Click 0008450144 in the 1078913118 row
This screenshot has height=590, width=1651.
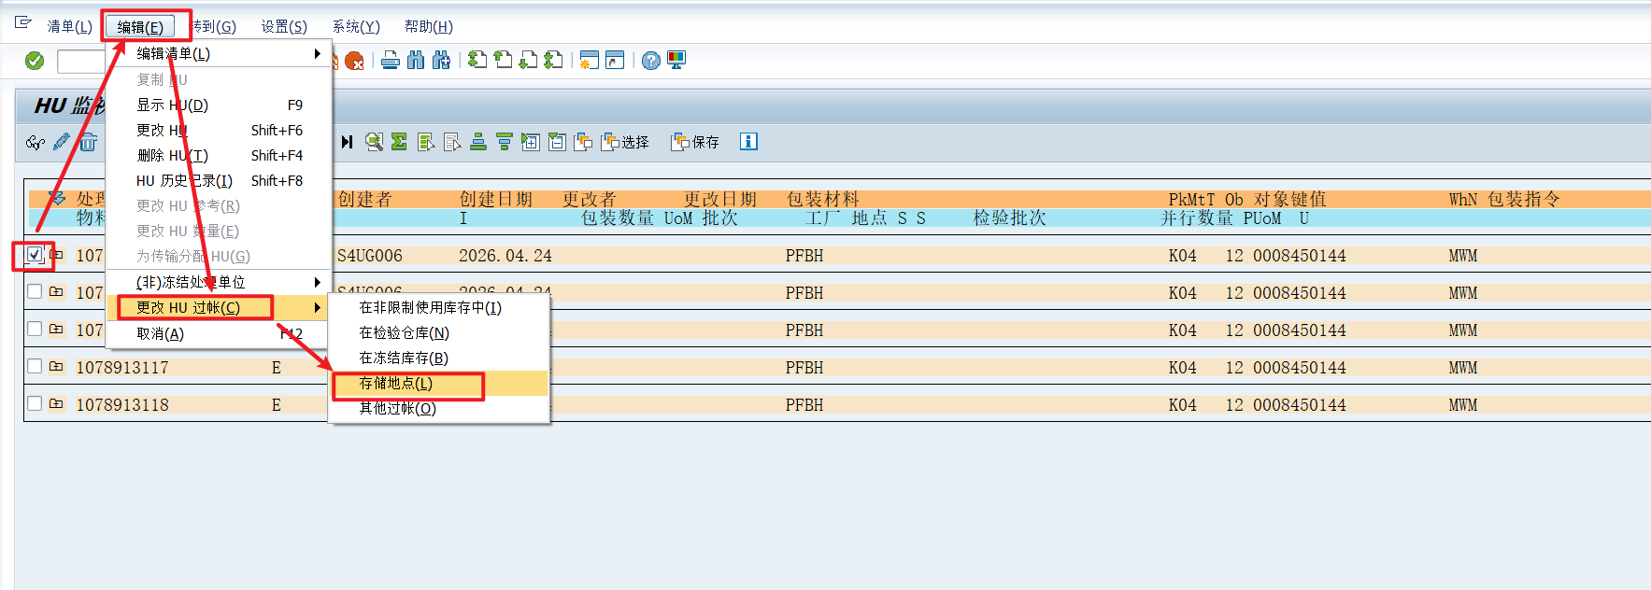(1300, 405)
